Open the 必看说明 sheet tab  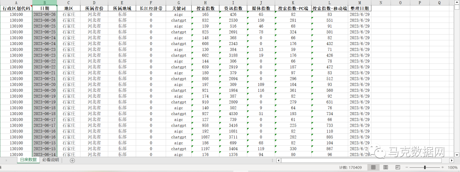(x=50, y=160)
